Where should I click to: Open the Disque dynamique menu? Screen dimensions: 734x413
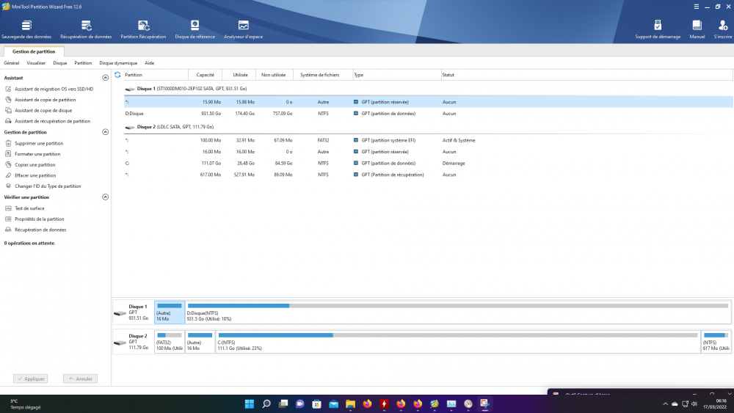point(118,63)
